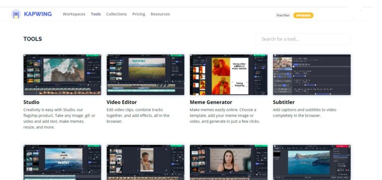Click the Studio title link
Screen dimensions: 382x180
click(x=31, y=102)
